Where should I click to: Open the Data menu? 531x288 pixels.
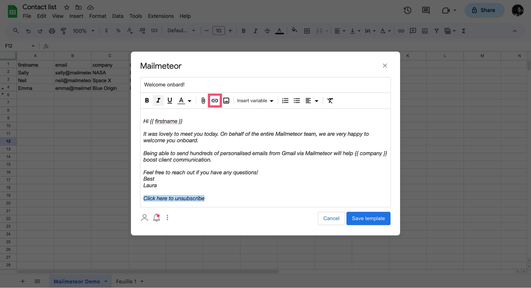(118, 16)
